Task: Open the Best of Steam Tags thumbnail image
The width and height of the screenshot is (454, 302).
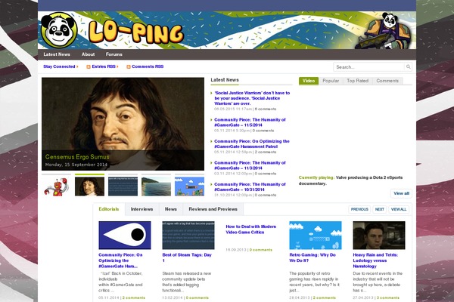Action: click(x=188, y=236)
